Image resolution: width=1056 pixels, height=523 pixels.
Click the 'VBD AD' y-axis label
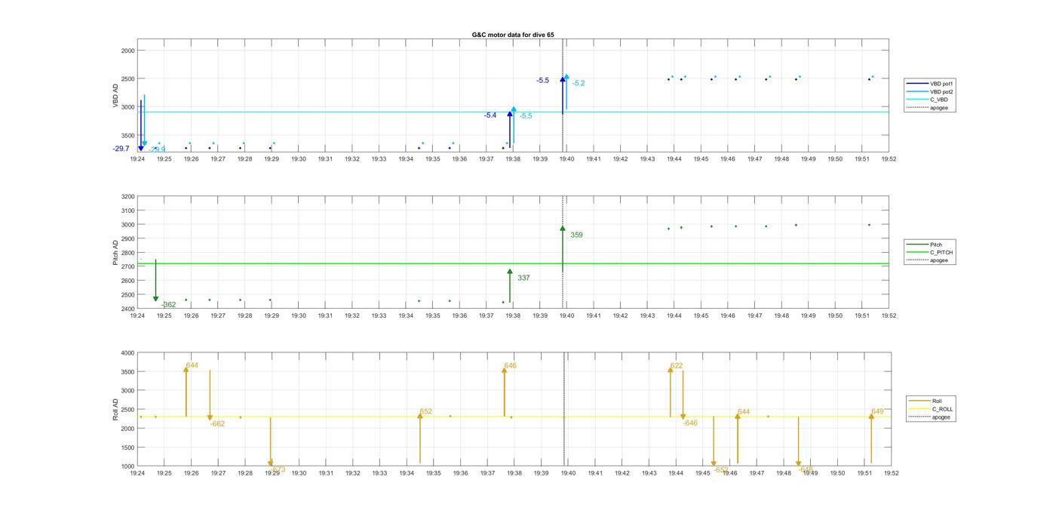(115, 97)
